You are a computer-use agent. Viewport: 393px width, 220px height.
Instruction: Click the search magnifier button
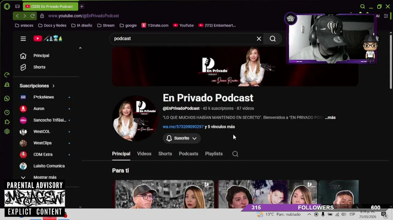pos(273,39)
